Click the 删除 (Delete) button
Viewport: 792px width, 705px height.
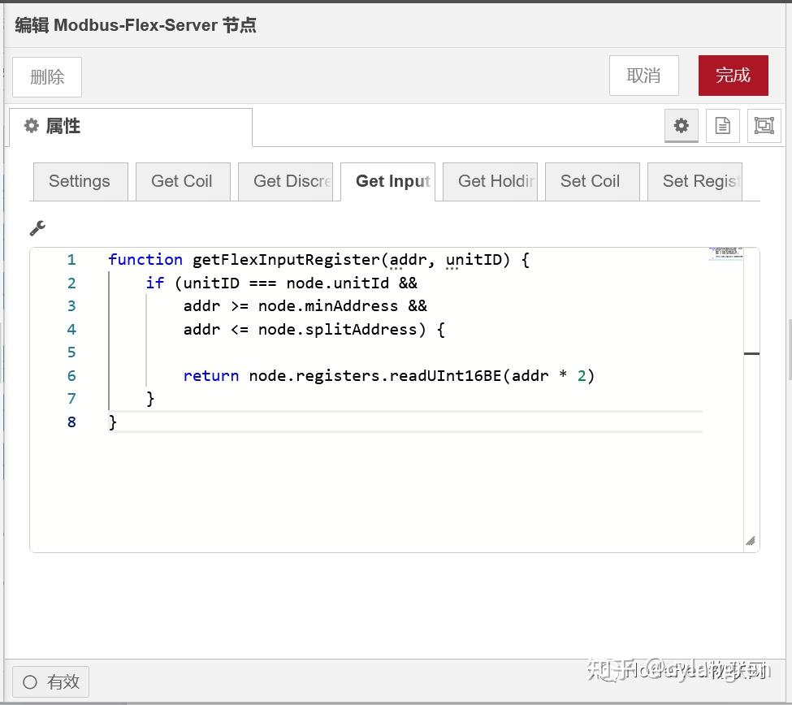tap(46, 76)
